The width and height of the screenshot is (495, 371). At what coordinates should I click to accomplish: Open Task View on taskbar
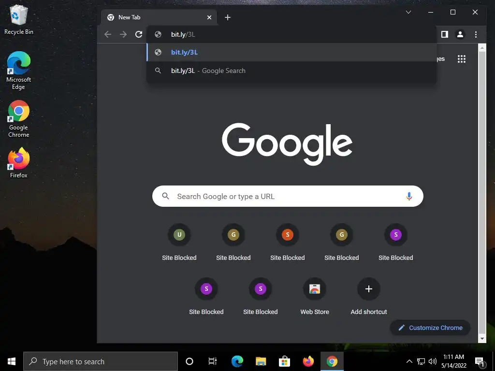213,361
